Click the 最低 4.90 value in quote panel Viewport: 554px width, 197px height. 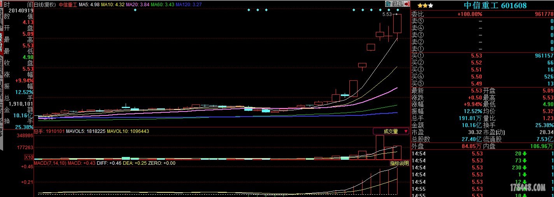tap(547, 104)
